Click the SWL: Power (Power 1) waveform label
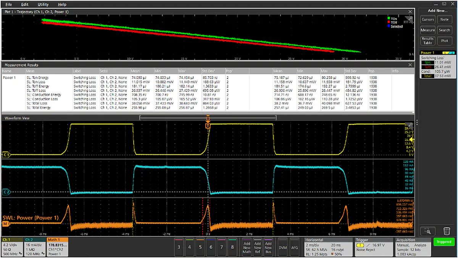The width and height of the screenshot is (458, 258). pyautogui.click(x=31, y=218)
